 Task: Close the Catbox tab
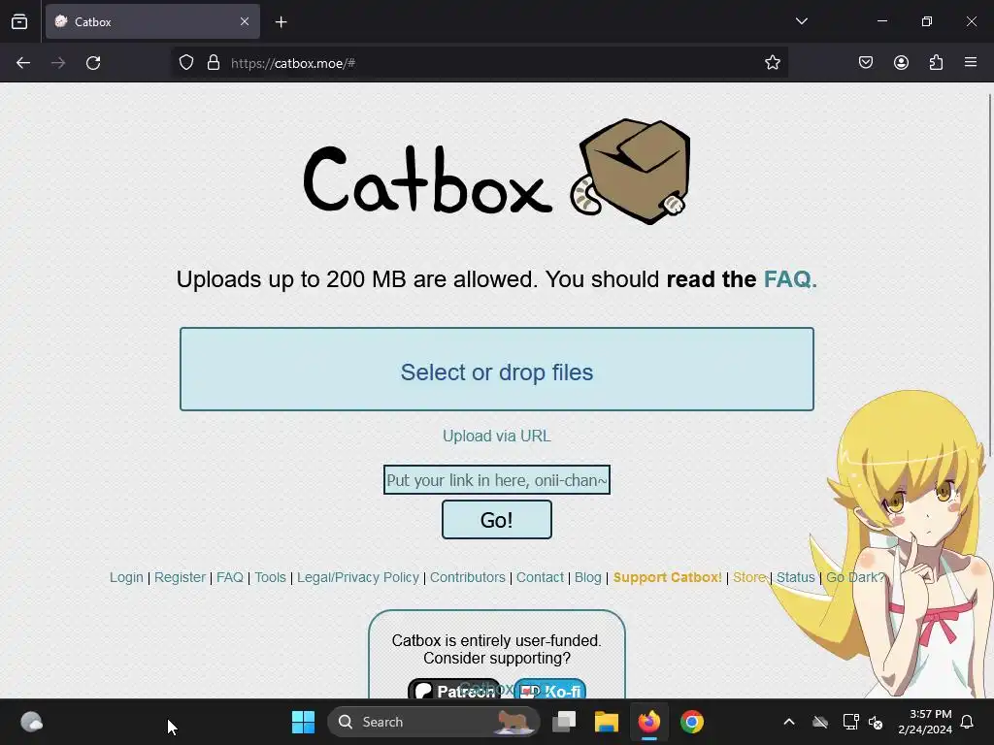[x=245, y=21]
